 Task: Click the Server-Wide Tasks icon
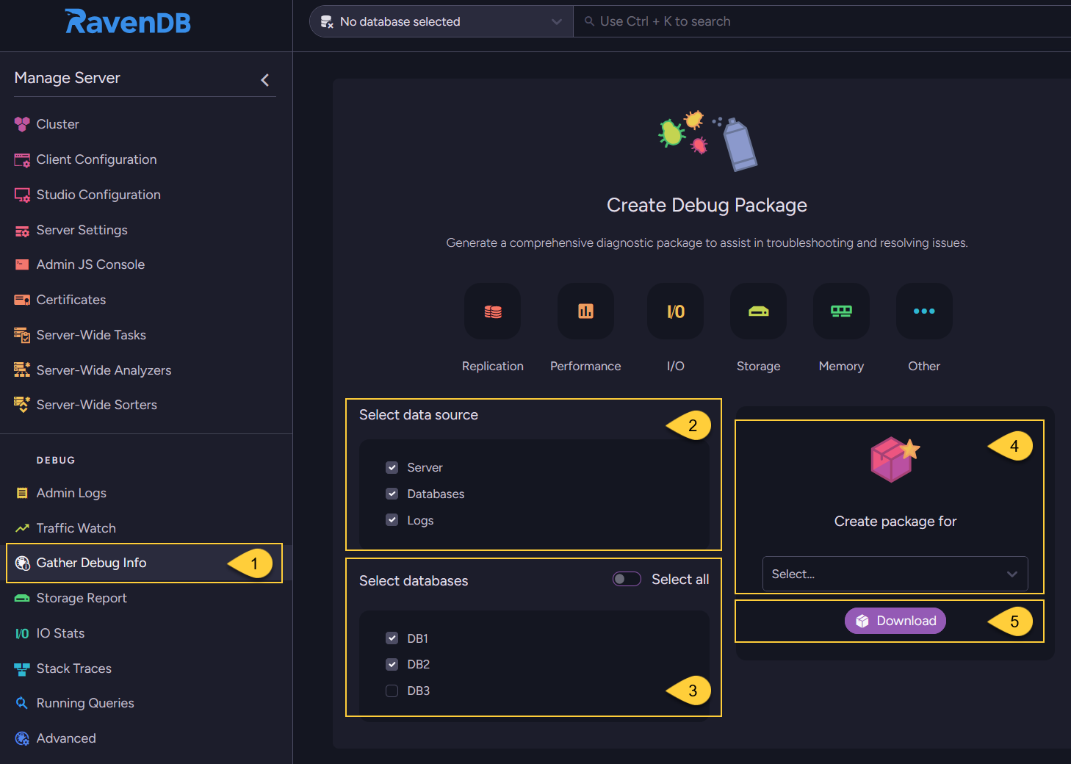pos(22,335)
